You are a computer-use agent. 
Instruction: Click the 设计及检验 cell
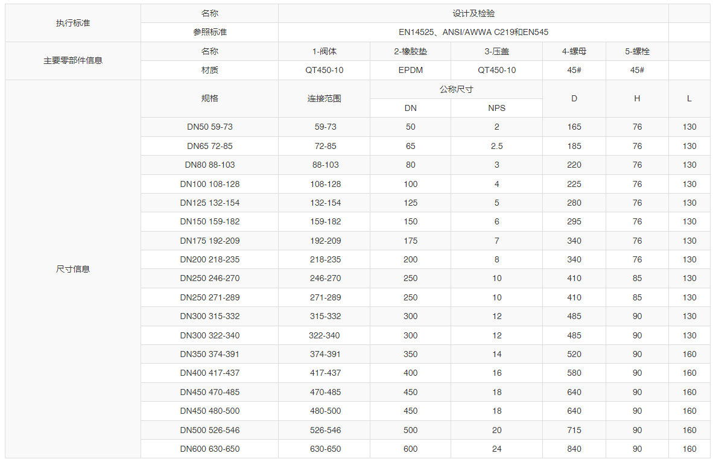(472, 13)
